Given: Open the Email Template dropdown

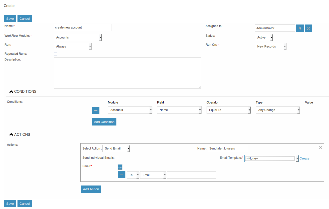Looking at the screenshot, I should [x=272, y=158].
